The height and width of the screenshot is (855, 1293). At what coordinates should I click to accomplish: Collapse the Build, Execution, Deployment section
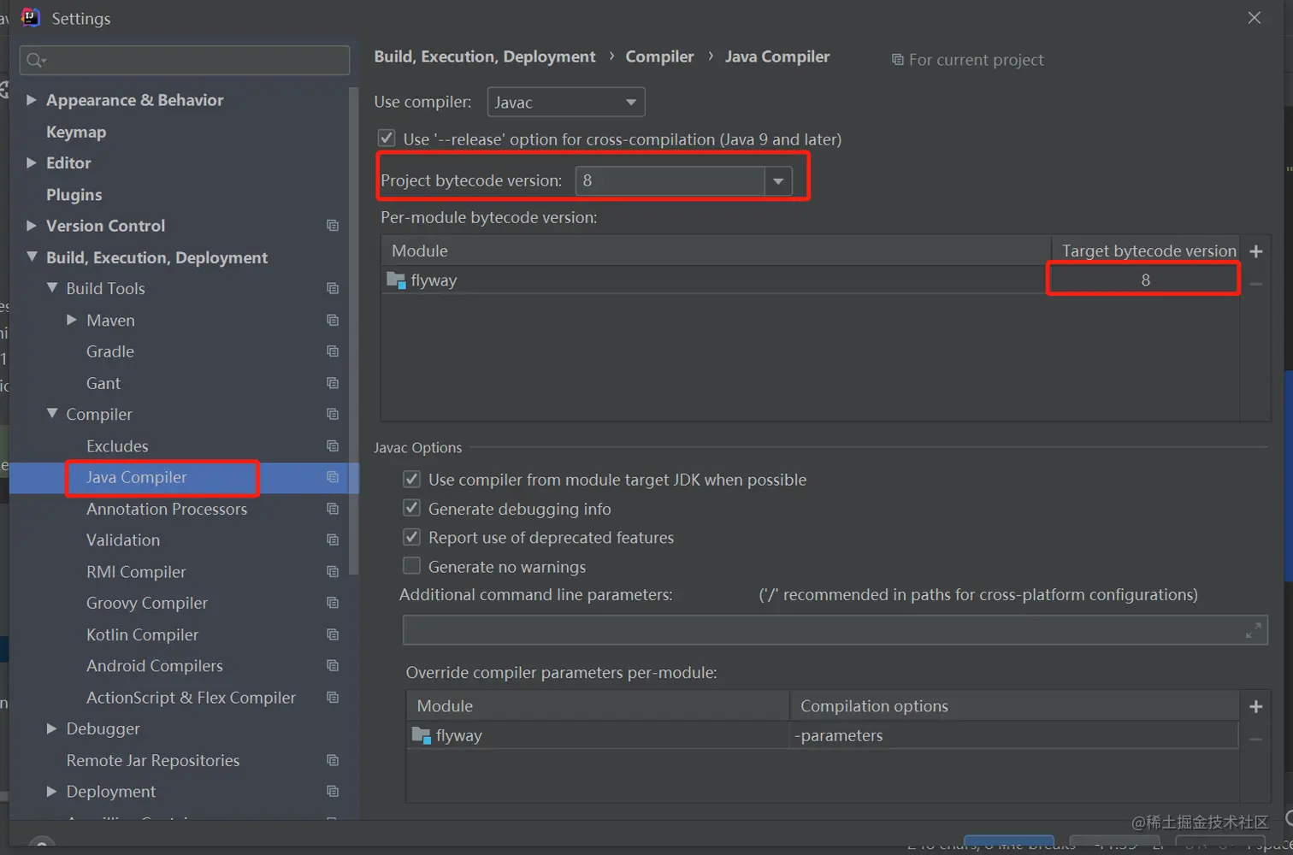(x=32, y=256)
